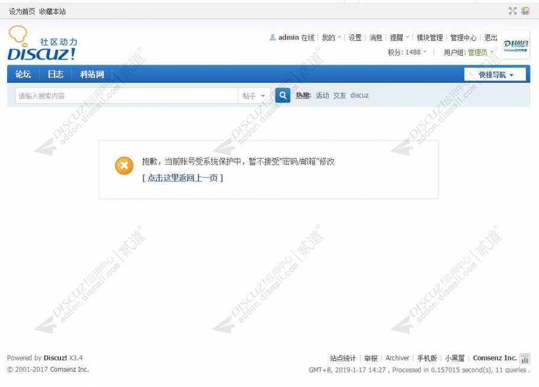Open the admin avatar thumbnail at right

click(x=516, y=45)
